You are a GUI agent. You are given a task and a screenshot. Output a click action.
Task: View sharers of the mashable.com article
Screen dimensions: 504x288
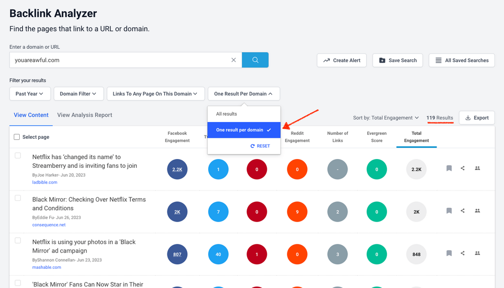point(477,253)
